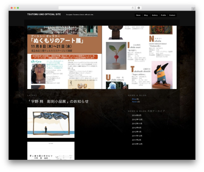The width and height of the screenshot is (204, 172).
Task: Open the 2012年4月 archive link
Action: (x=137, y=128)
